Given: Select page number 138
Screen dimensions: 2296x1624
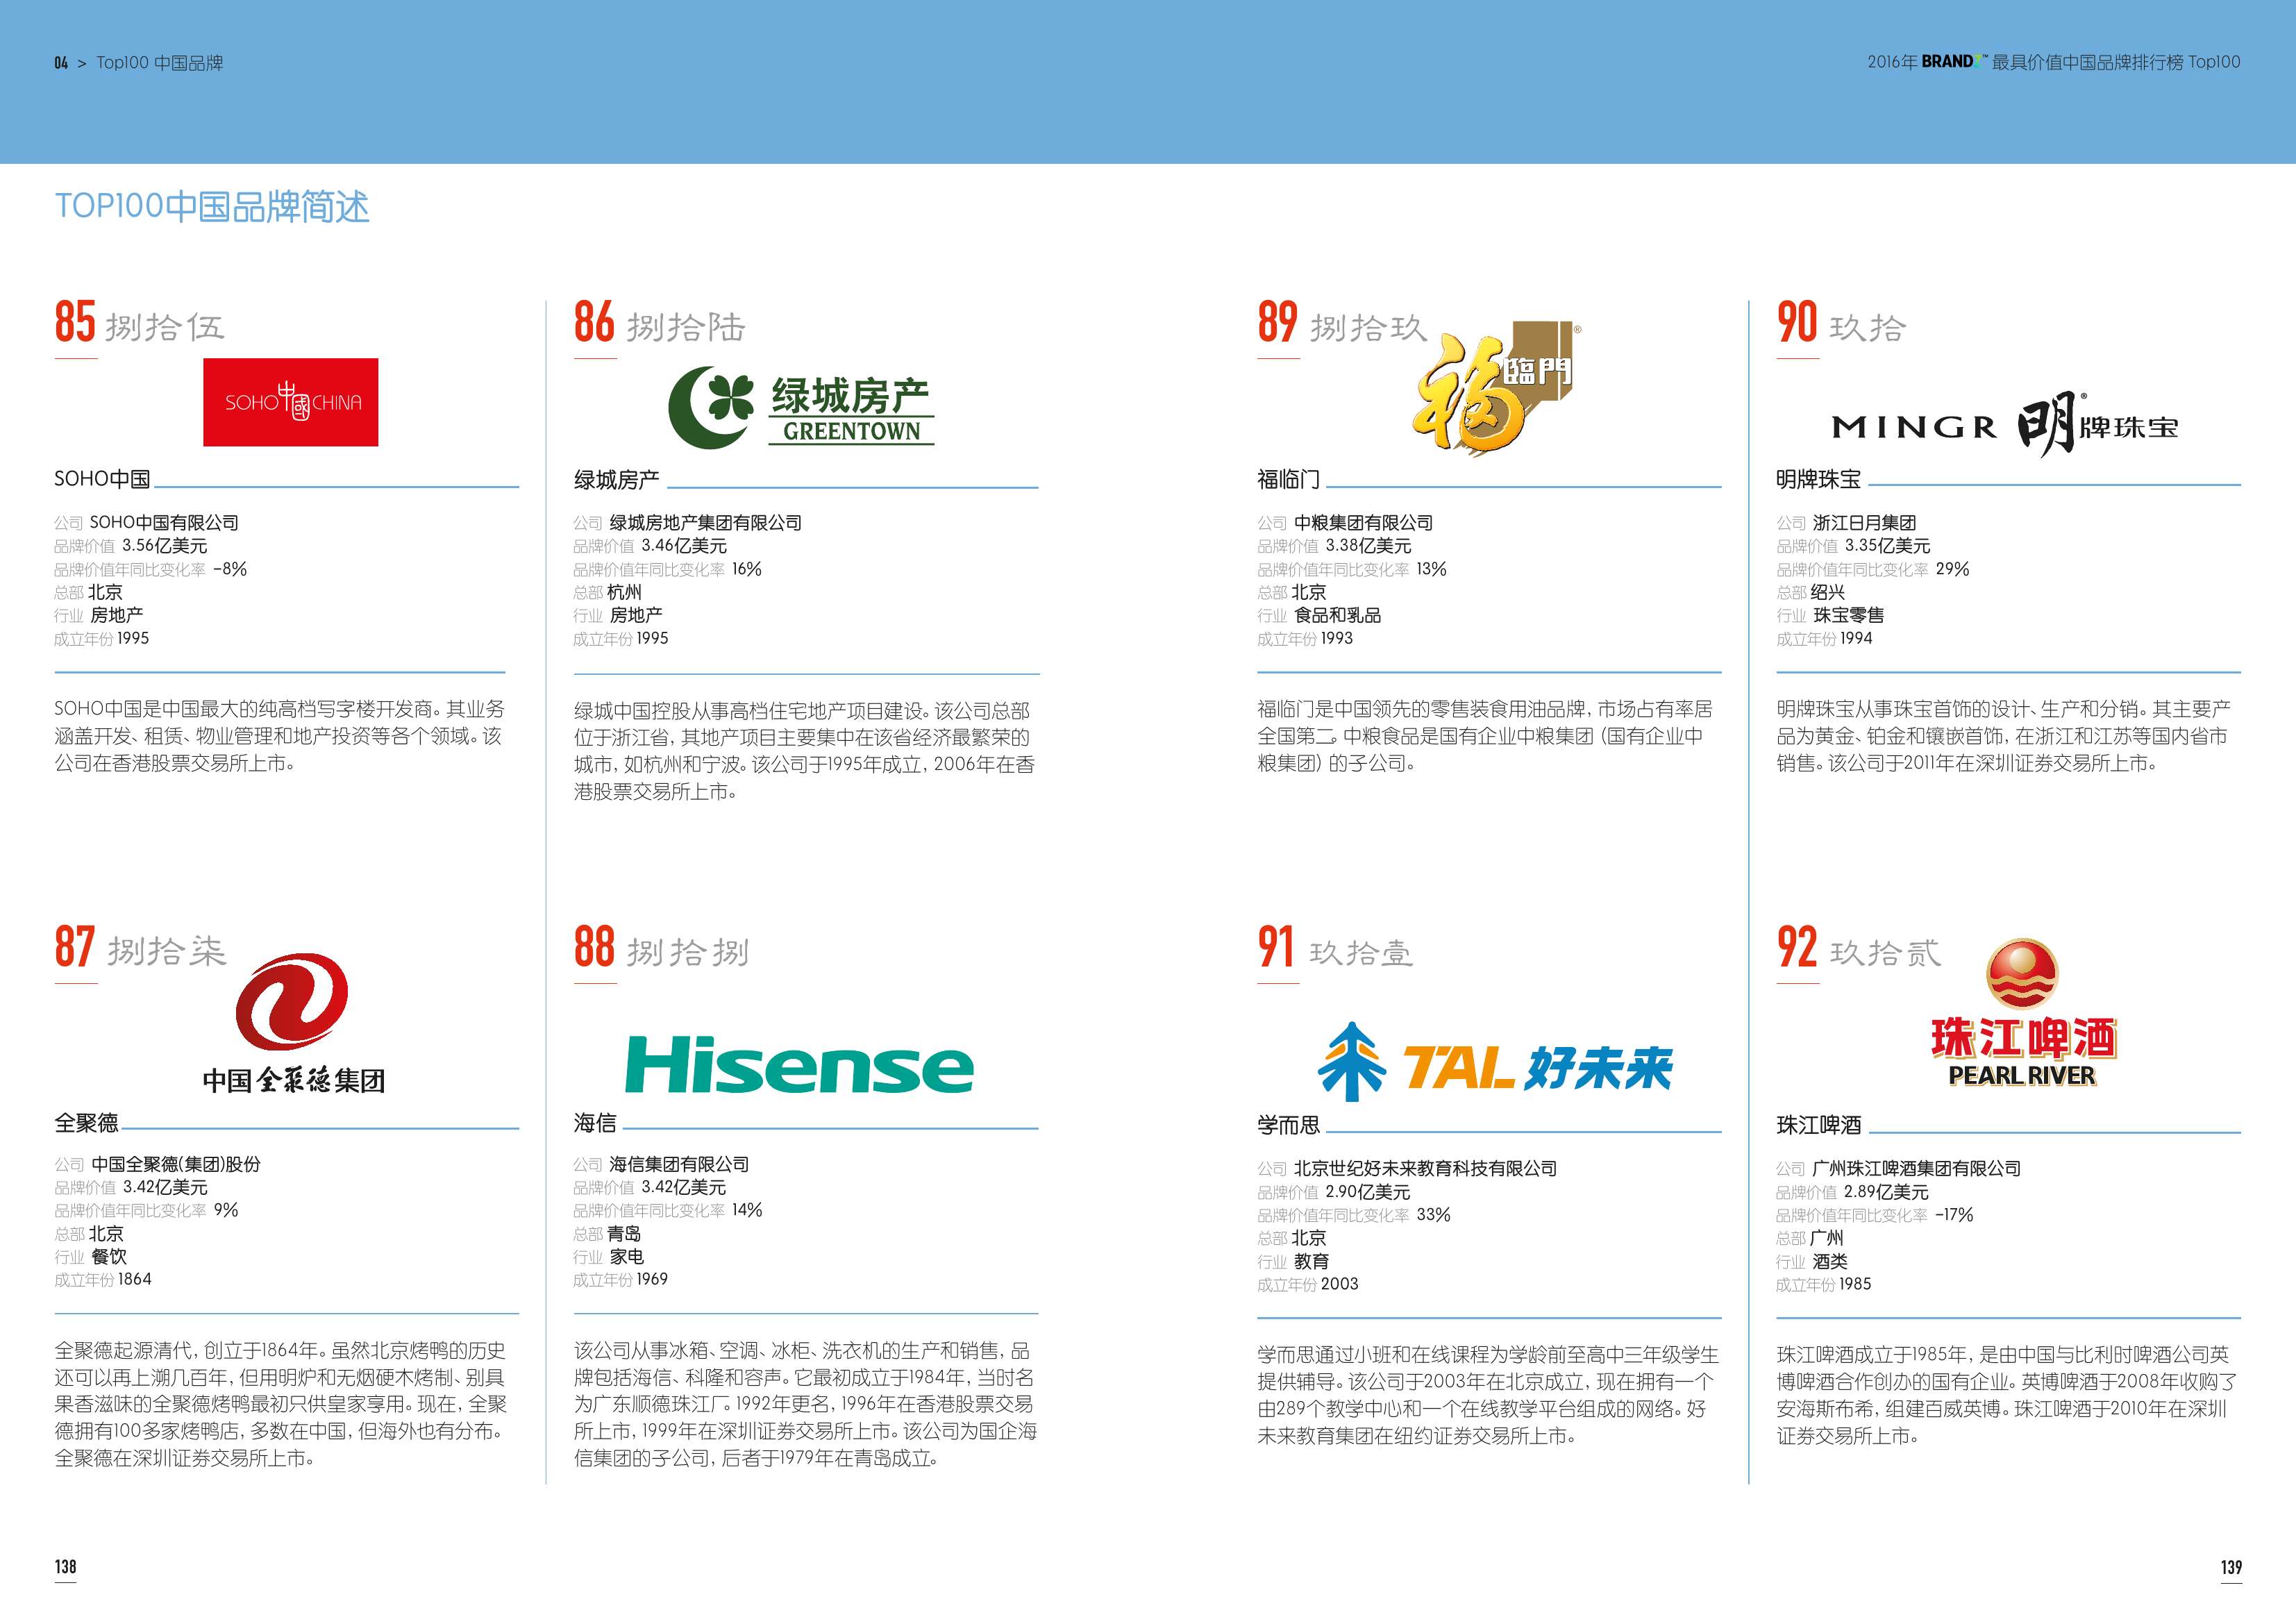Looking at the screenshot, I should (65, 1567).
